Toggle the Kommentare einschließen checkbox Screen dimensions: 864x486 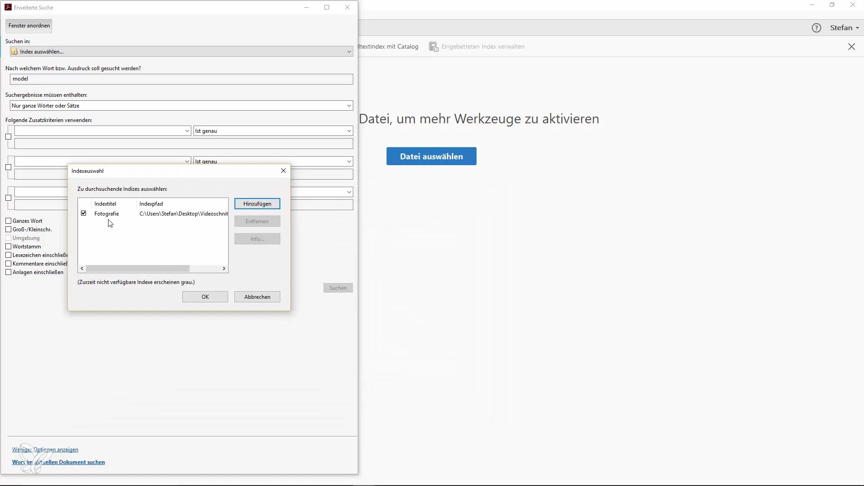pos(8,264)
